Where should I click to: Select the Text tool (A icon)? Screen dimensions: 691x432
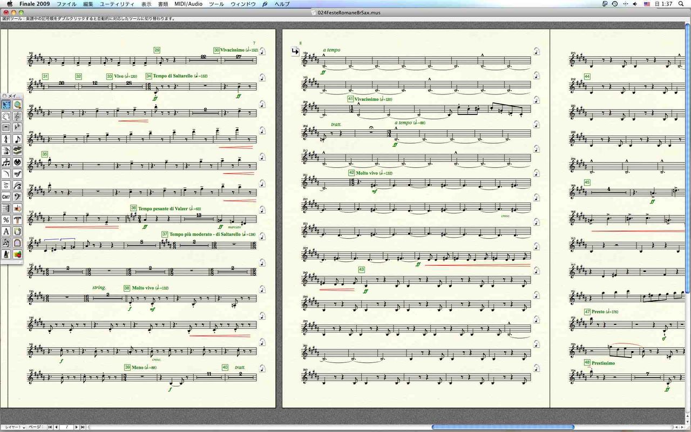click(6, 232)
